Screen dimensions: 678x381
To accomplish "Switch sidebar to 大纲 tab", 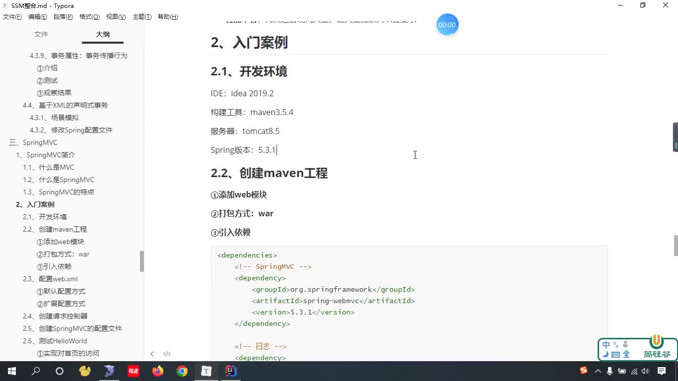I will (103, 34).
